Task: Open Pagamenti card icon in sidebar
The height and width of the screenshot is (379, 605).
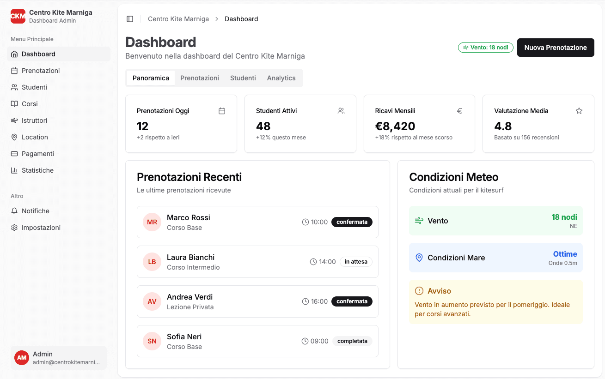Action: tap(14, 154)
